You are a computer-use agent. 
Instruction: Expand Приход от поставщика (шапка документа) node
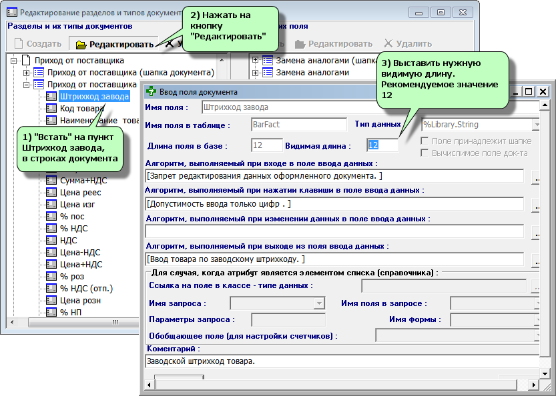coord(27,72)
